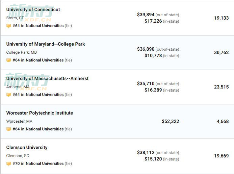This screenshot has width=234, height=174.
Task: Click the badge icon beside UMass Amherst ranking
Action: 8,95
